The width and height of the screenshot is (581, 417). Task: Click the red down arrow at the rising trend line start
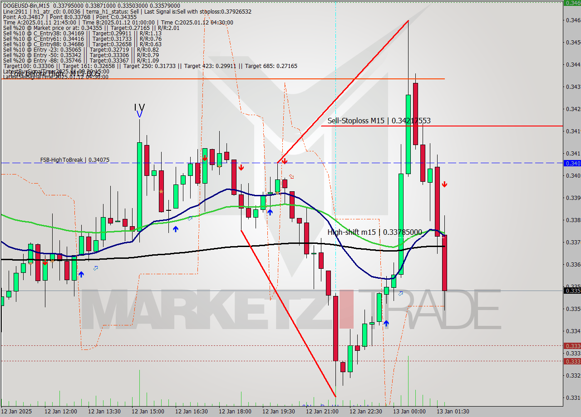pyautogui.click(x=285, y=161)
